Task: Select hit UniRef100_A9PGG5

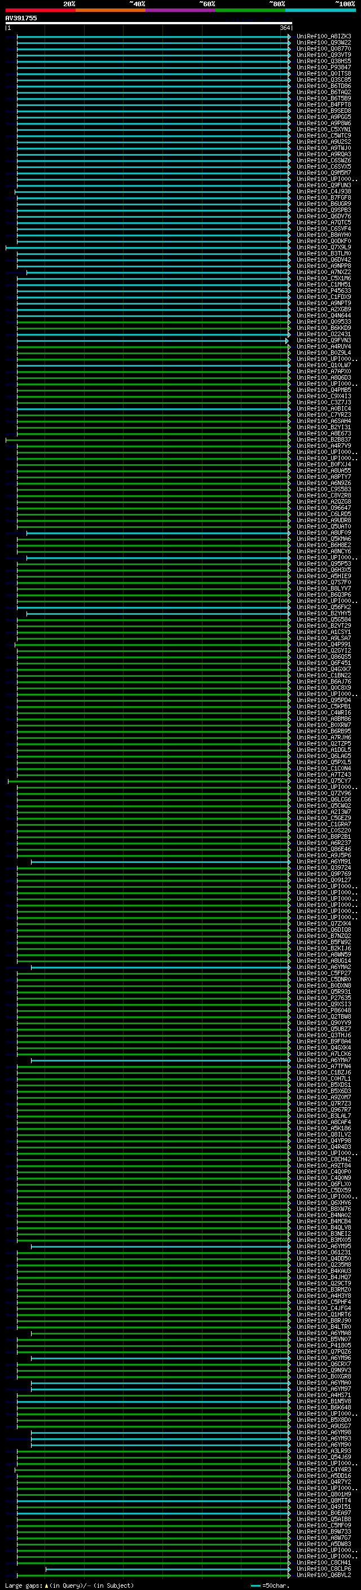Action: click(324, 117)
